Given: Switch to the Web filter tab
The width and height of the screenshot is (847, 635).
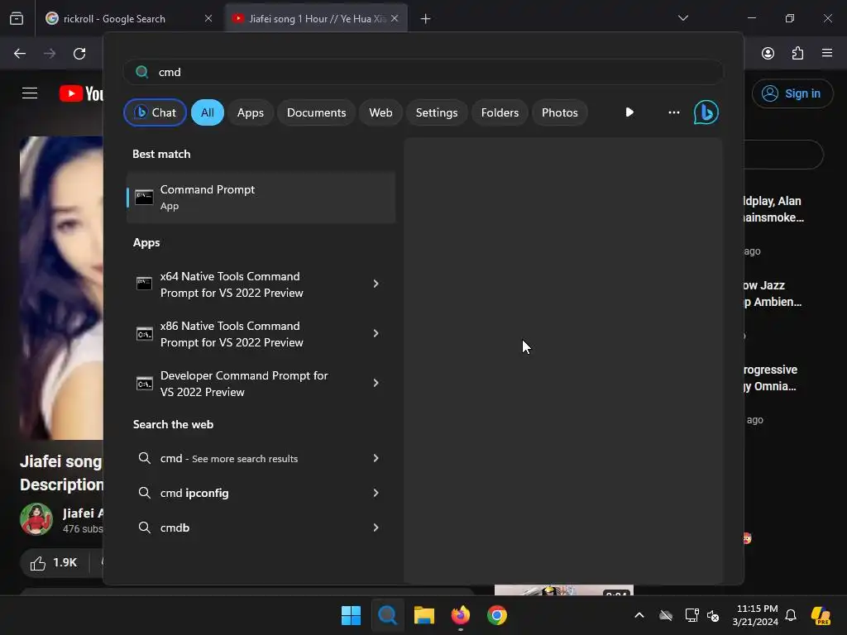Looking at the screenshot, I should (x=380, y=112).
